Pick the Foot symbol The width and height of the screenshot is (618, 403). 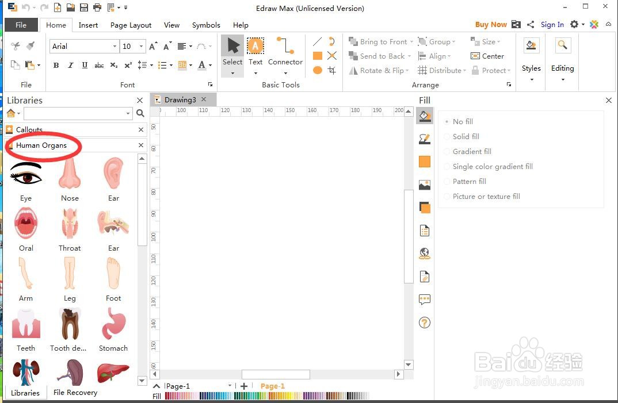[x=113, y=274]
